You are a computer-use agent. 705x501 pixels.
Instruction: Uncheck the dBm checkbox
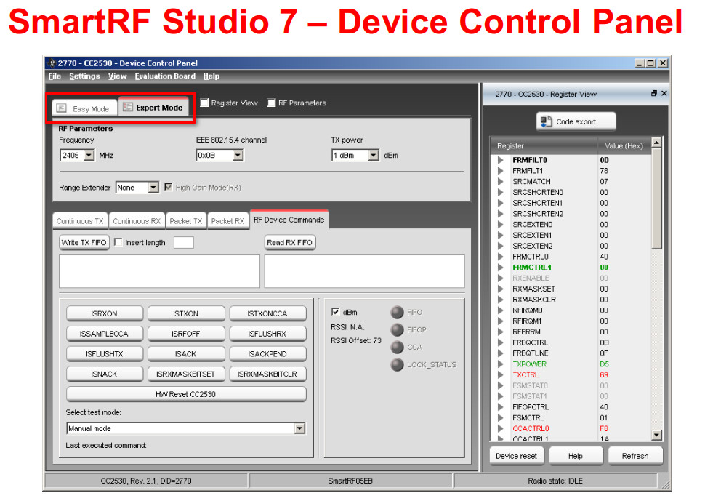pyautogui.click(x=336, y=312)
